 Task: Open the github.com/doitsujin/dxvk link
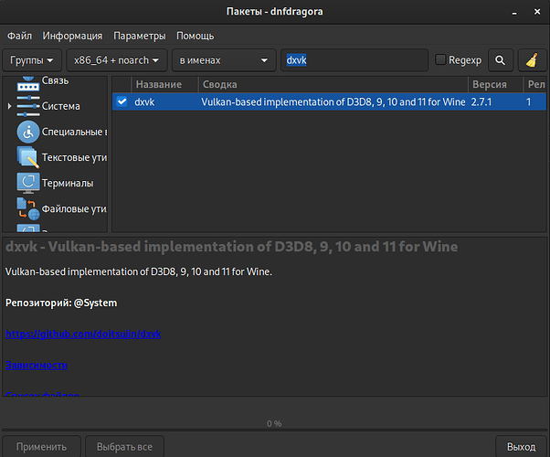tap(83, 334)
